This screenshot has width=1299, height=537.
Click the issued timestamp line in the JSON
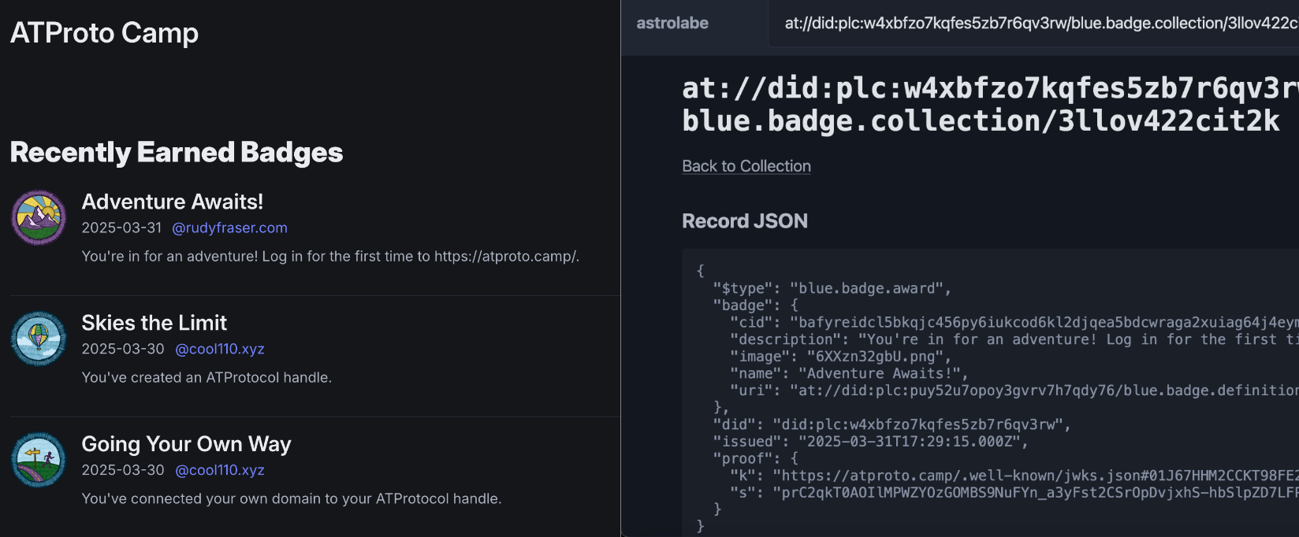pos(870,442)
